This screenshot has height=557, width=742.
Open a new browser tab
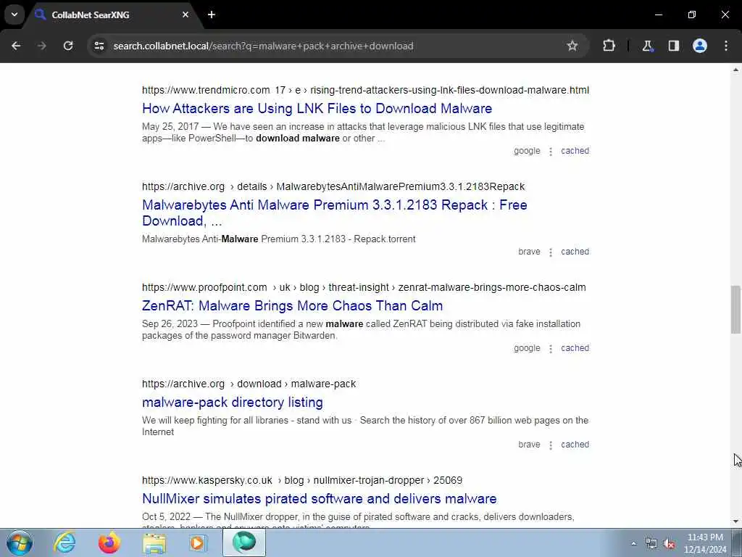coord(212,15)
